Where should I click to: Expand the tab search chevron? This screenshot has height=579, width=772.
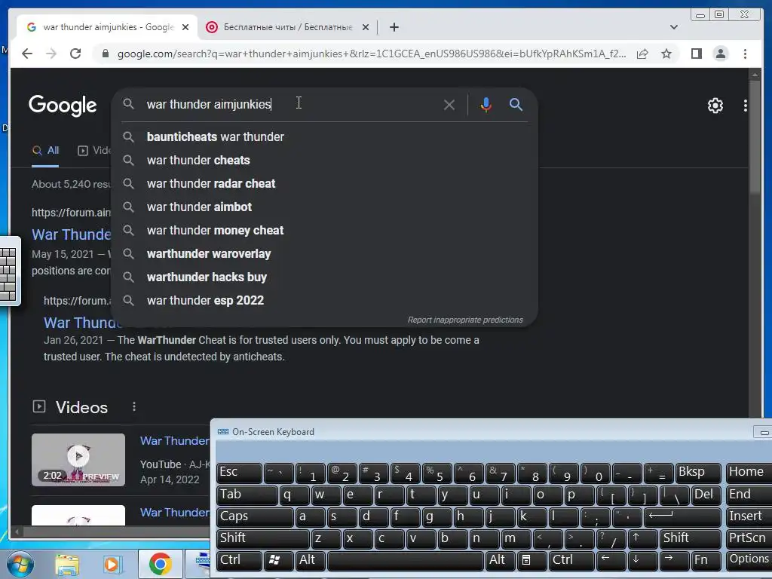(674, 27)
